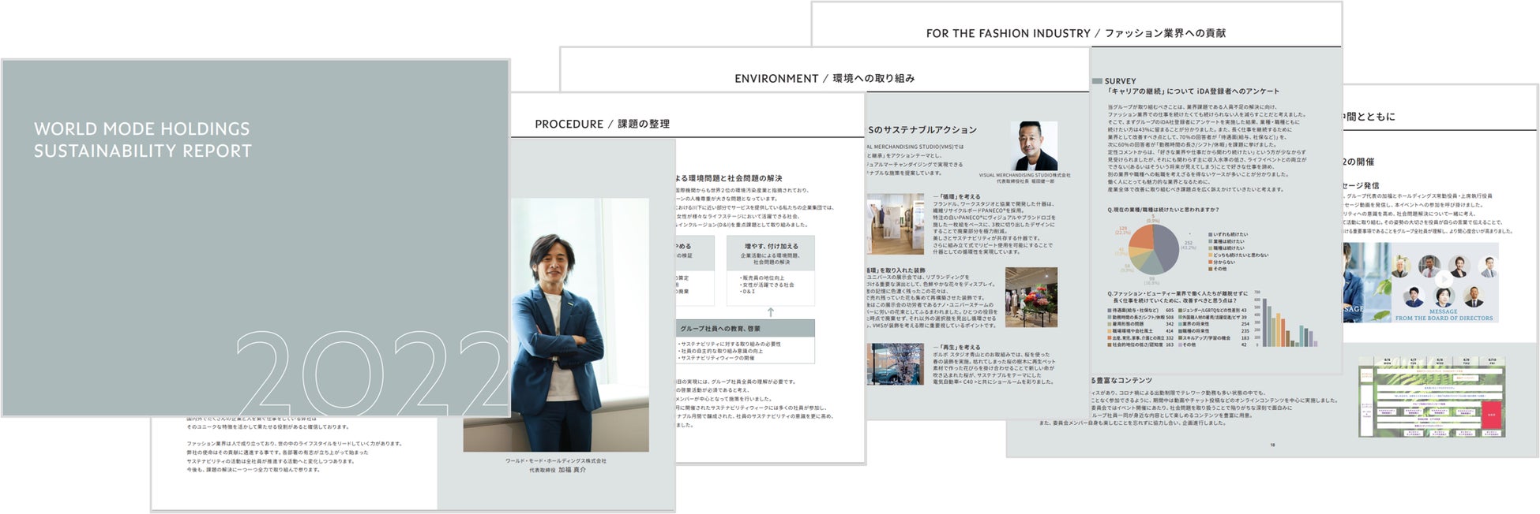Screen dimensions: 1540x514
Task: Click the 業界の将来性 254 row
Action: [x=1215, y=324]
